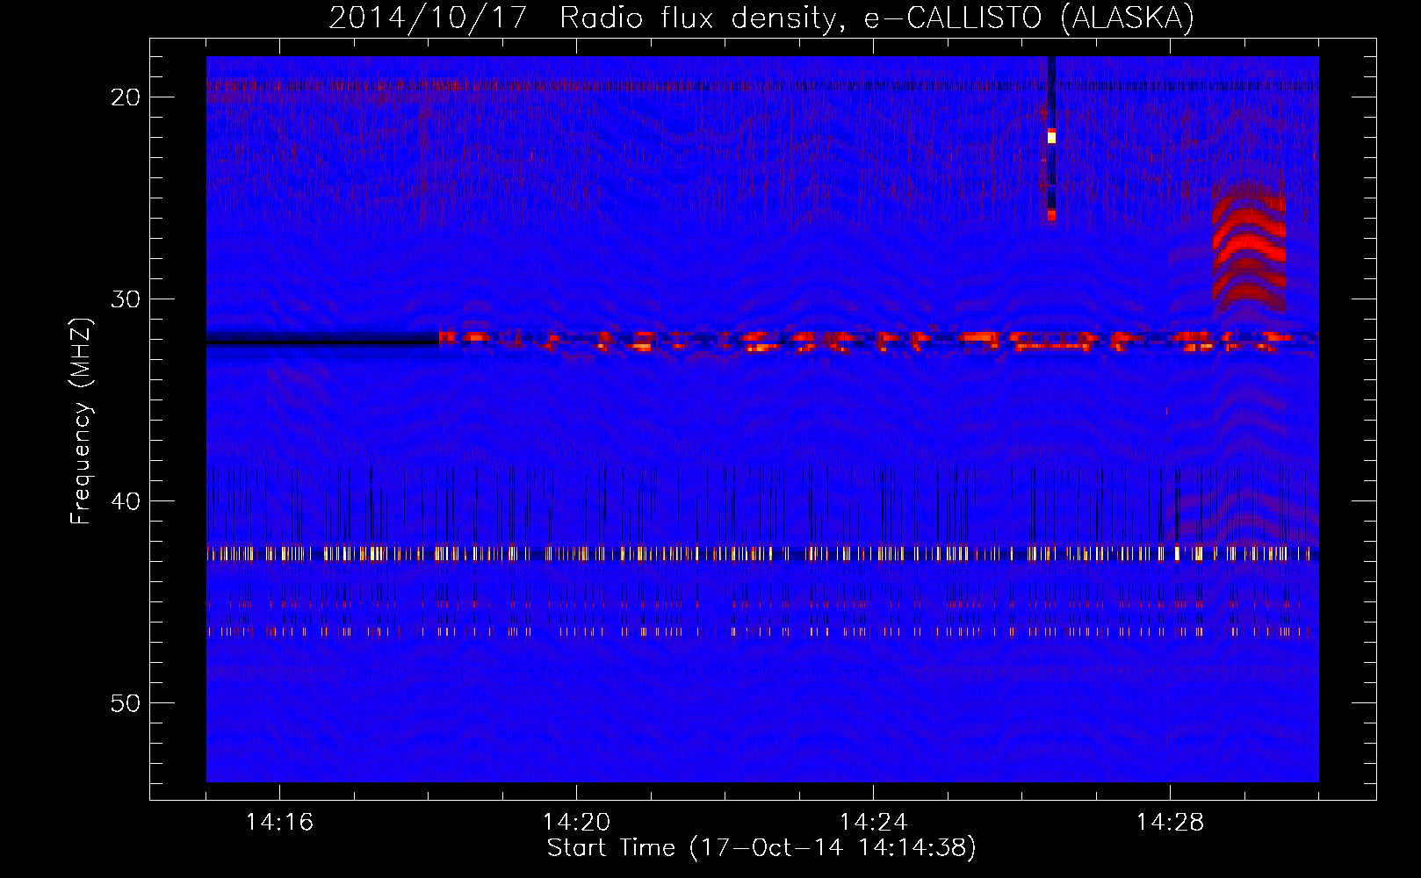Image resolution: width=1421 pixels, height=878 pixels.
Task: Click the yellow-white interference line near 43 MHz
Action: pos(762,553)
